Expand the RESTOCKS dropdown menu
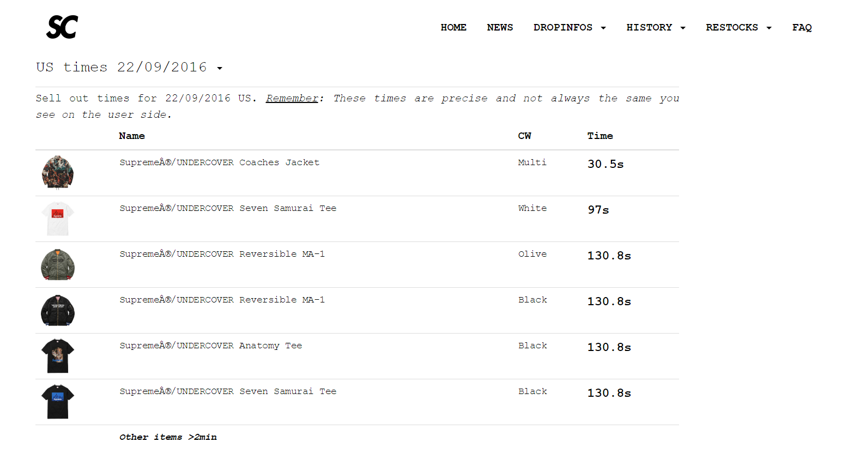Screen dimensions: 866x466 click(738, 27)
